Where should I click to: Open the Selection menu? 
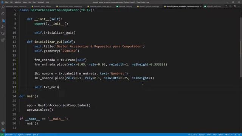(x=18, y=2)
